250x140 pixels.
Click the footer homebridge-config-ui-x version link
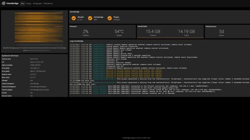click(136, 138)
